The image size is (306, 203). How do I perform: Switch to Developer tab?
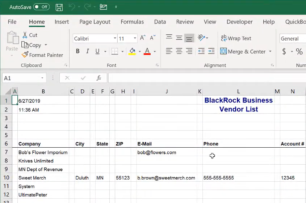(240, 22)
